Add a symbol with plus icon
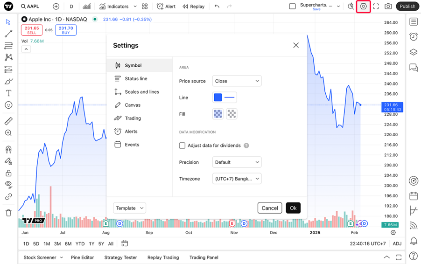Image resolution: width=421 pixels, height=264 pixels. (x=56, y=7)
